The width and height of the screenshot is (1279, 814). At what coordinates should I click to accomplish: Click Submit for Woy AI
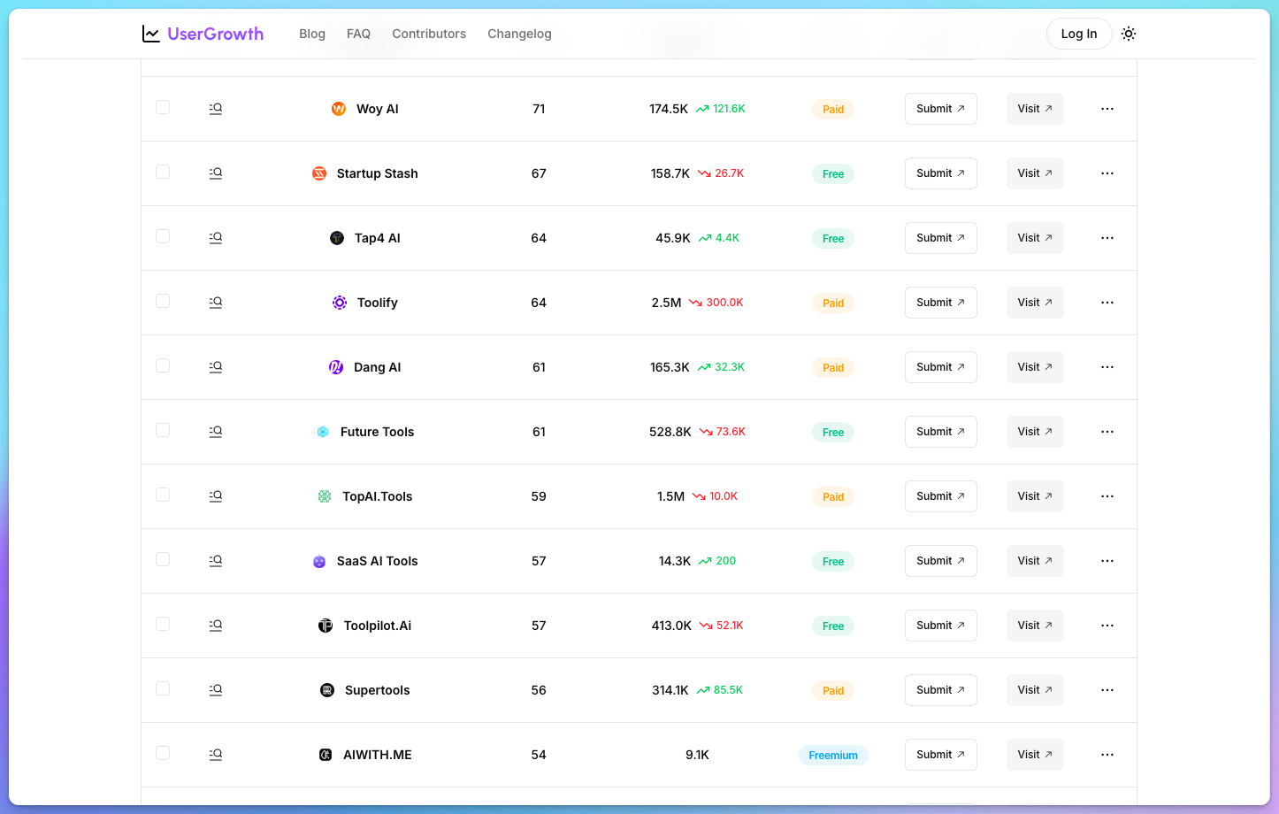point(941,109)
